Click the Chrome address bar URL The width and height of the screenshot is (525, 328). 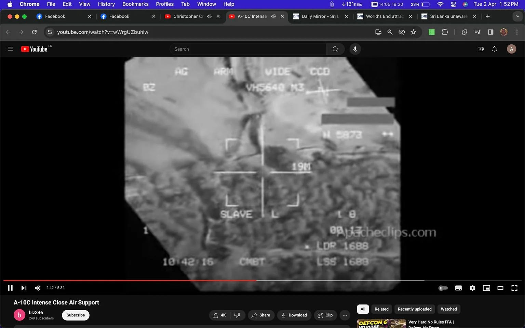pos(103,32)
